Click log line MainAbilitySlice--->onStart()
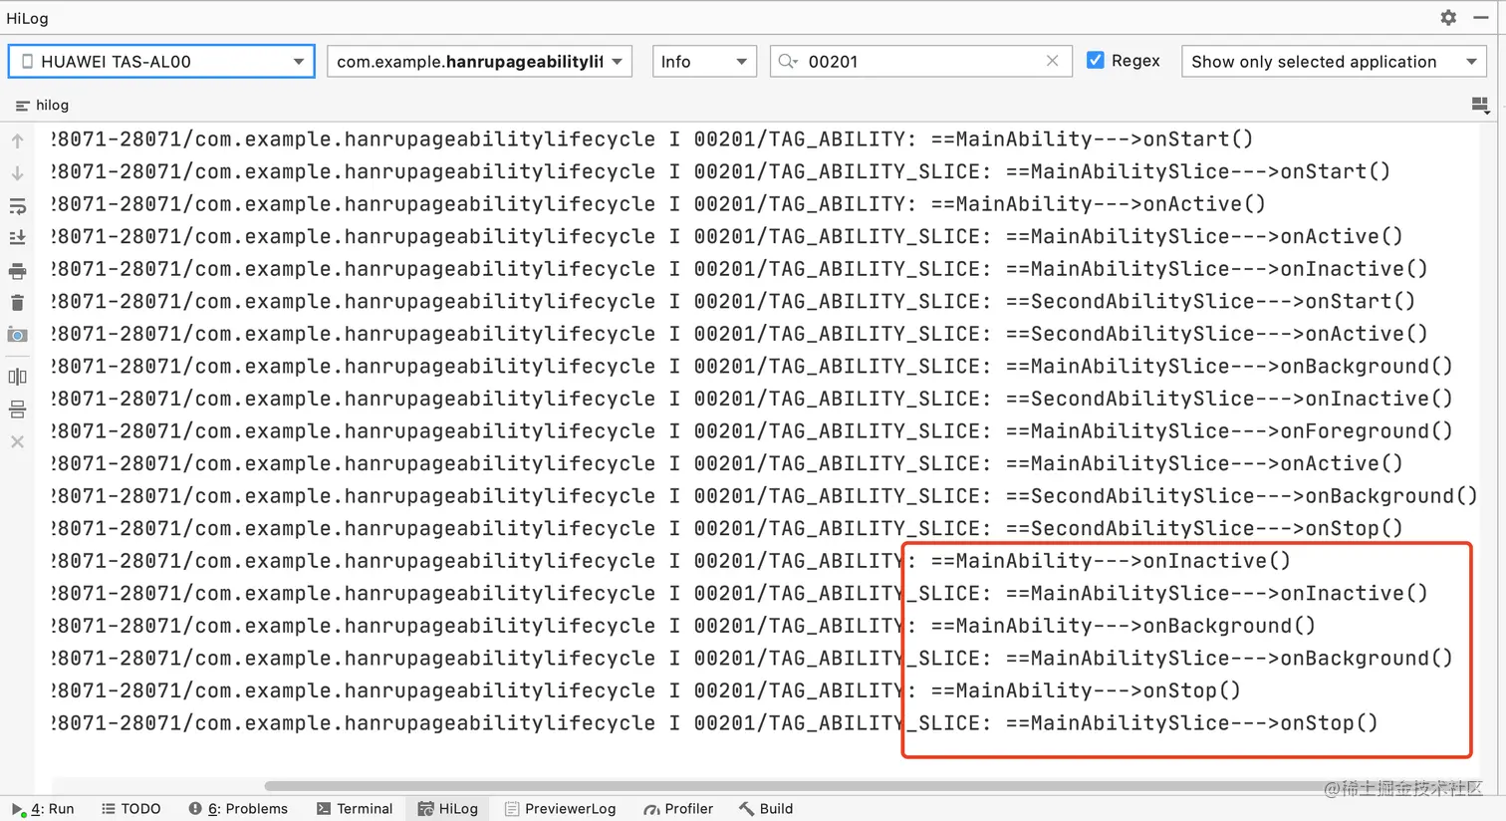Screen dimensions: 1506x821 click(721, 172)
